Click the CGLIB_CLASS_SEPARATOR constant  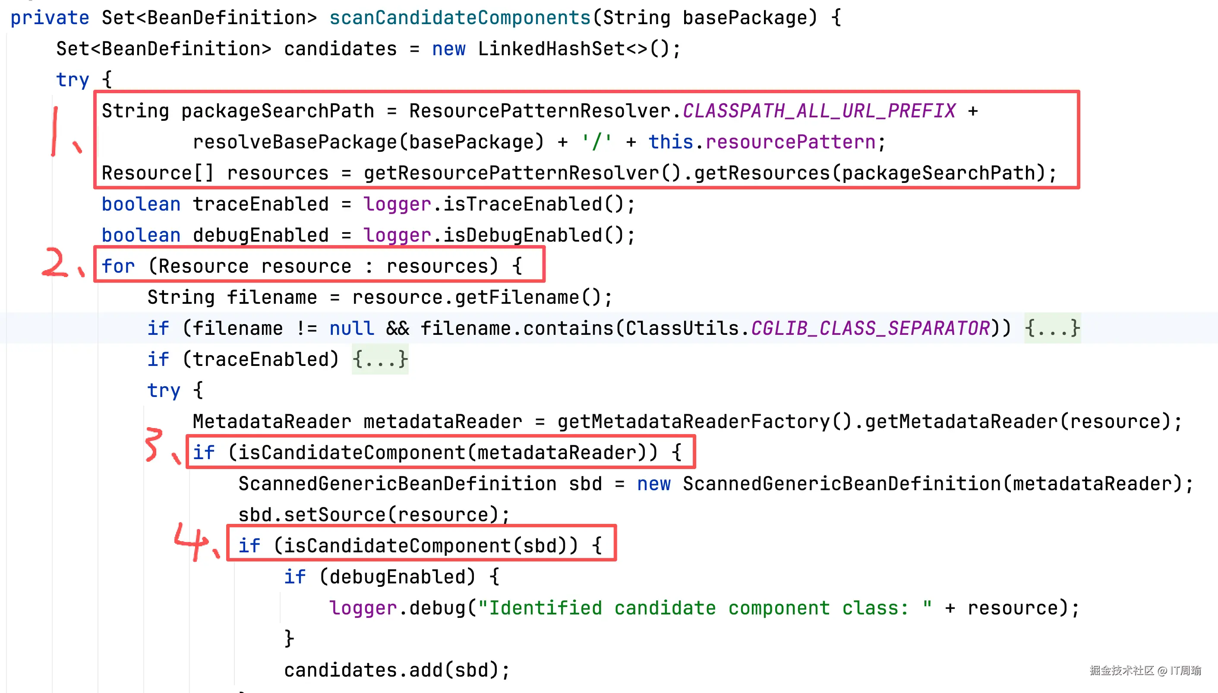point(870,328)
